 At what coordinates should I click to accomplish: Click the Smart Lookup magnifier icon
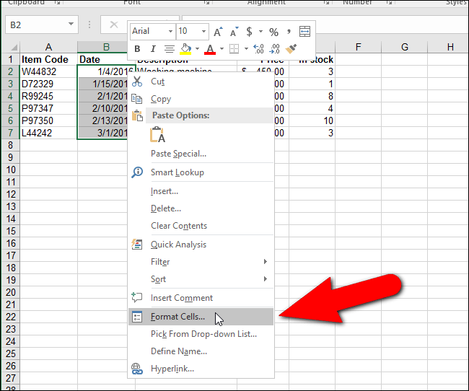(137, 172)
